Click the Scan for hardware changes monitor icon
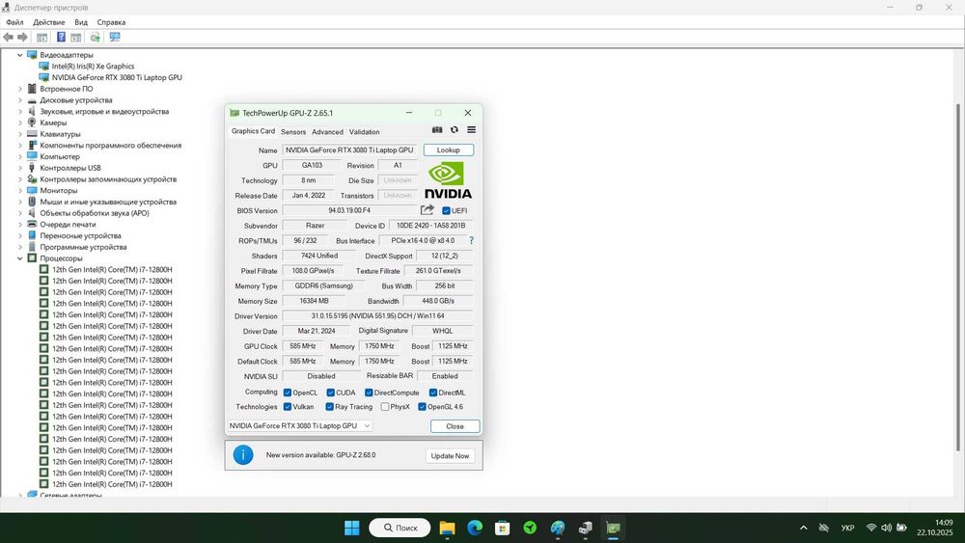Screen dimensions: 965x543 115,38
